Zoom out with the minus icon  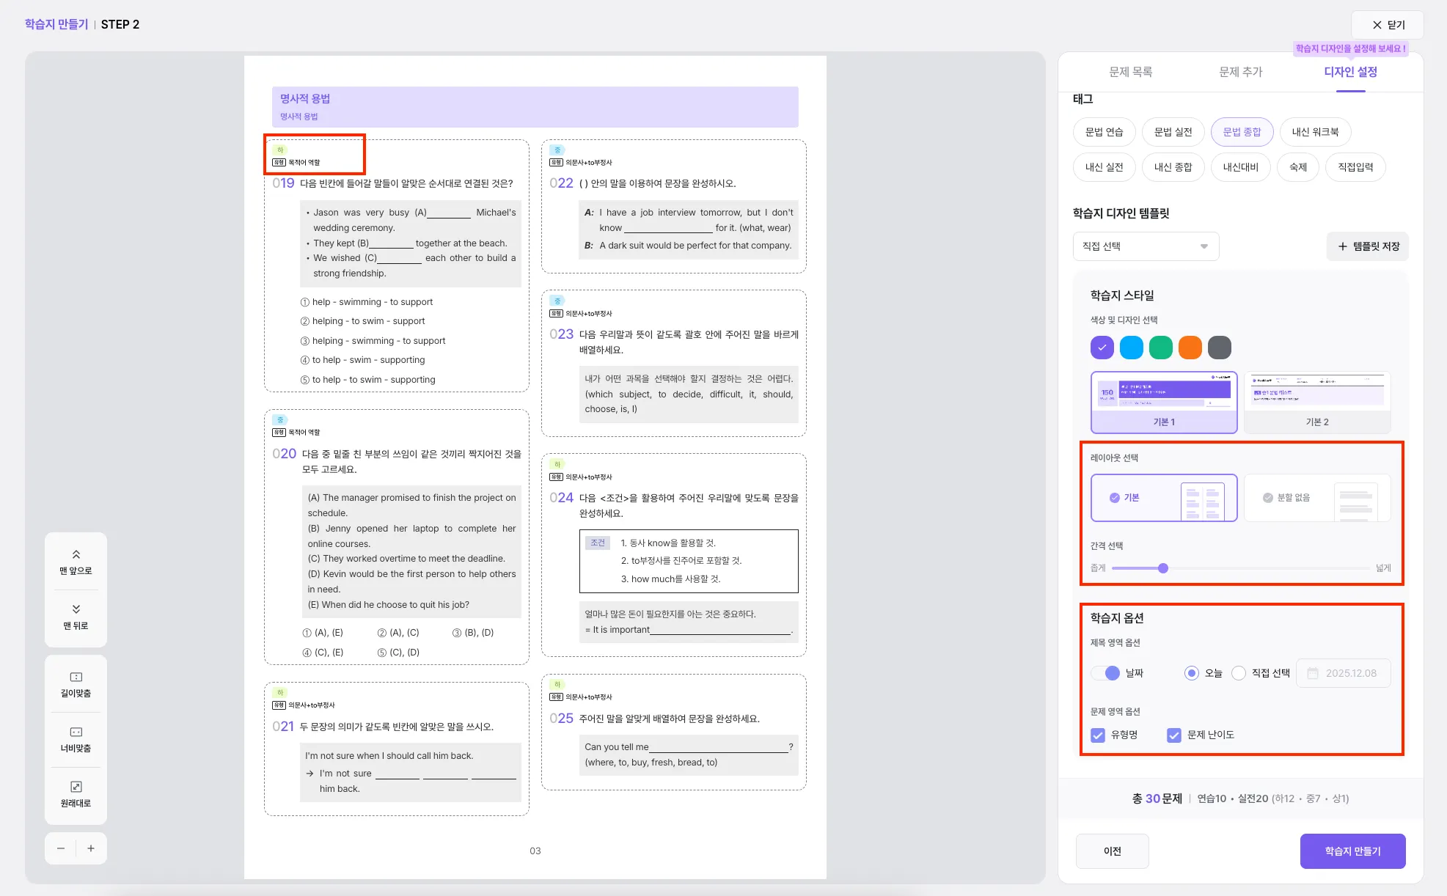click(x=61, y=848)
